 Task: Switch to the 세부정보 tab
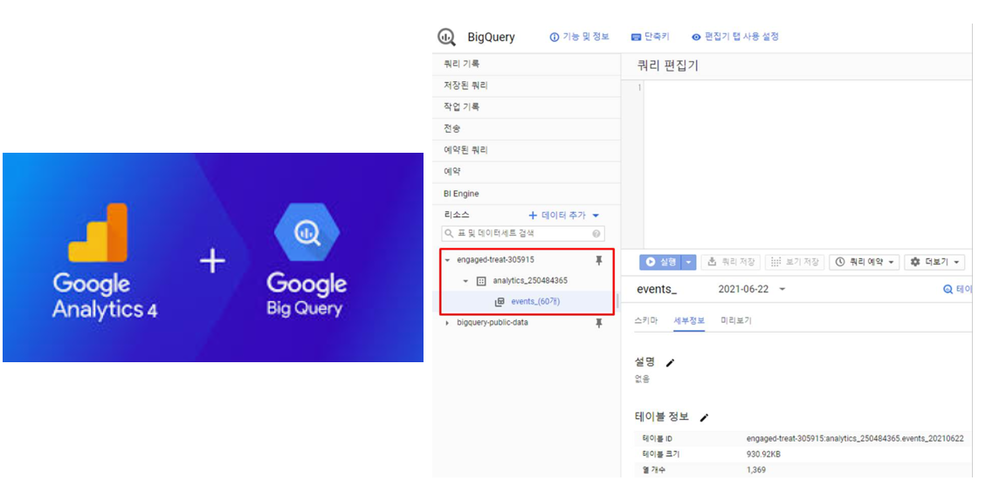pyautogui.click(x=689, y=321)
